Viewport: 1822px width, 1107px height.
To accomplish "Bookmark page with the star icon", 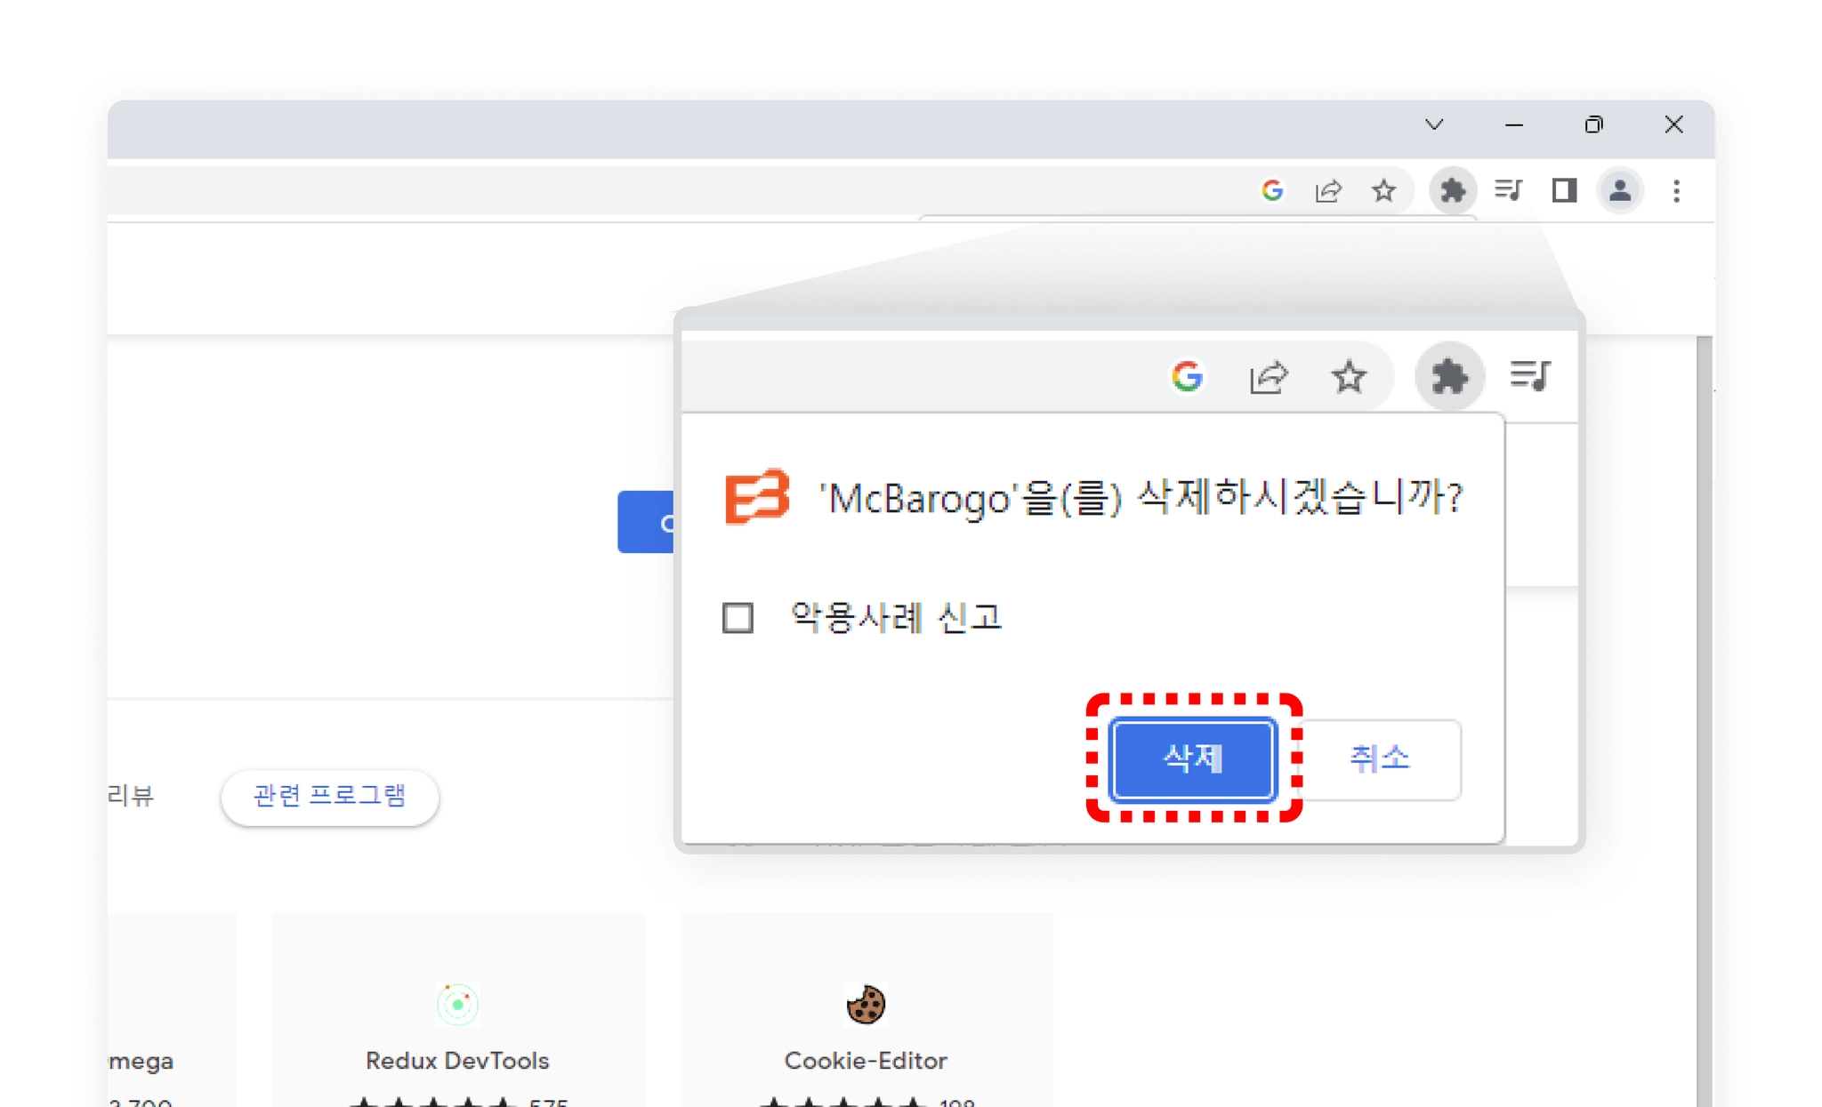I will click(x=1383, y=190).
